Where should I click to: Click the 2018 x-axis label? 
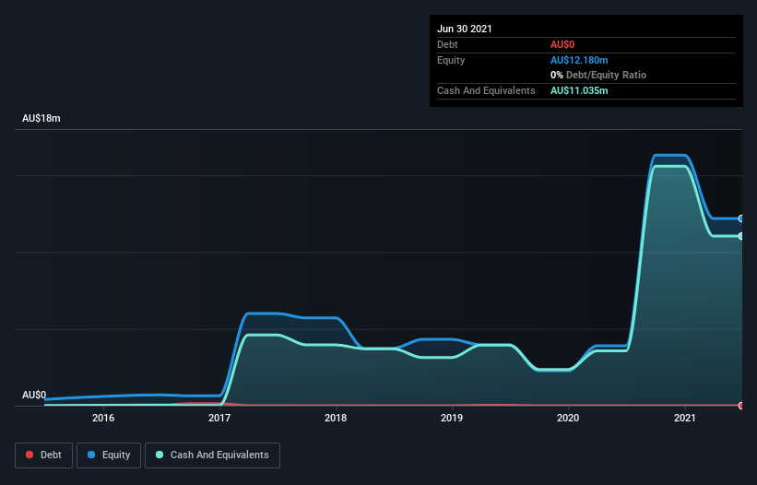pos(336,418)
